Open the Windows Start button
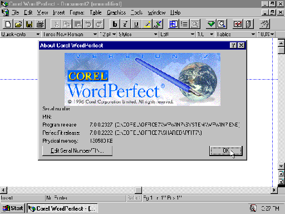This screenshot has width=285, height=214. 13,208
